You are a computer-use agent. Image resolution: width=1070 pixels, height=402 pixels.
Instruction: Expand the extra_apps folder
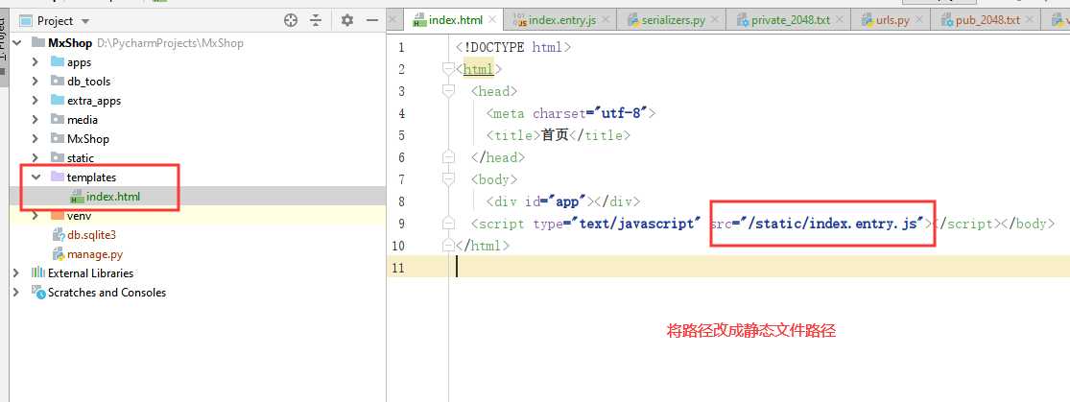click(35, 101)
